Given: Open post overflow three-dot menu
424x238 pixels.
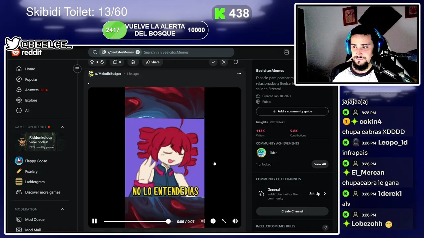Looking at the screenshot, I should (x=239, y=74).
